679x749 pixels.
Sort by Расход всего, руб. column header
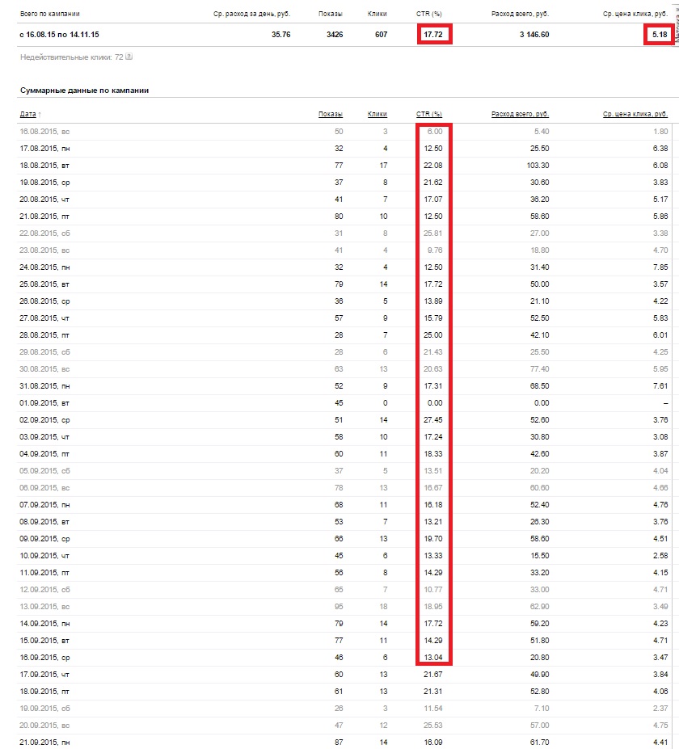(x=521, y=114)
